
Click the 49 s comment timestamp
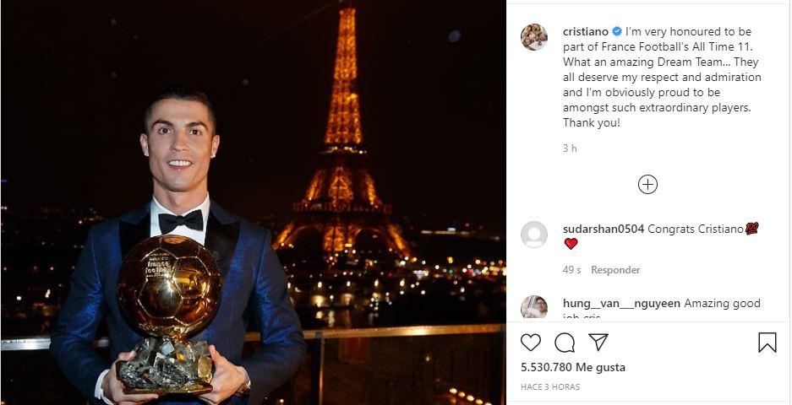571,270
